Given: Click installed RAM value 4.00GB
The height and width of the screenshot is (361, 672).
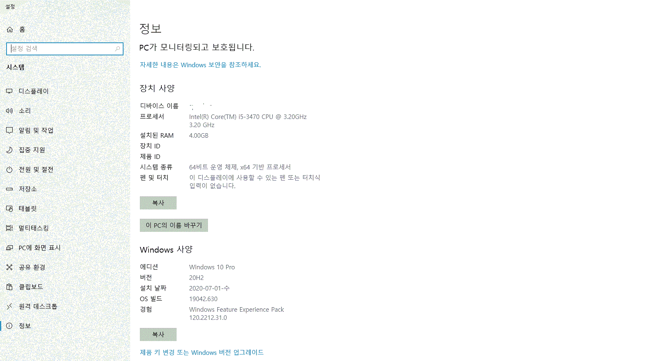Looking at the screenshot, I should (199, 136).
